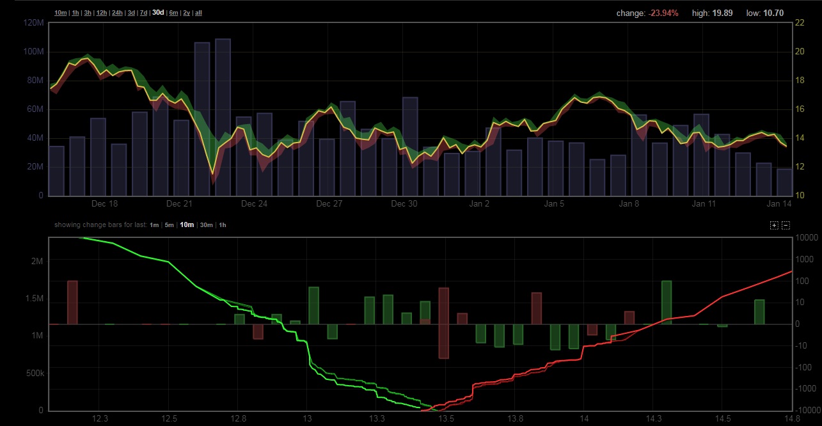Select the 1h price chart range
Screen dimensions: 822x426
[75, 13]
